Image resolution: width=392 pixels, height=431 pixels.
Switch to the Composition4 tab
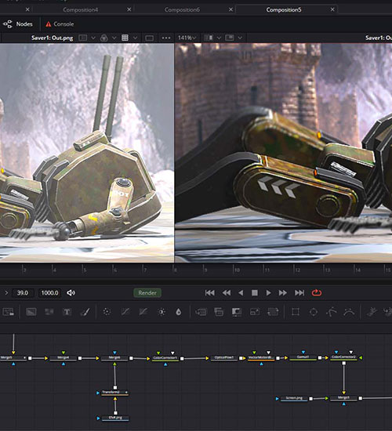point(80,9)
